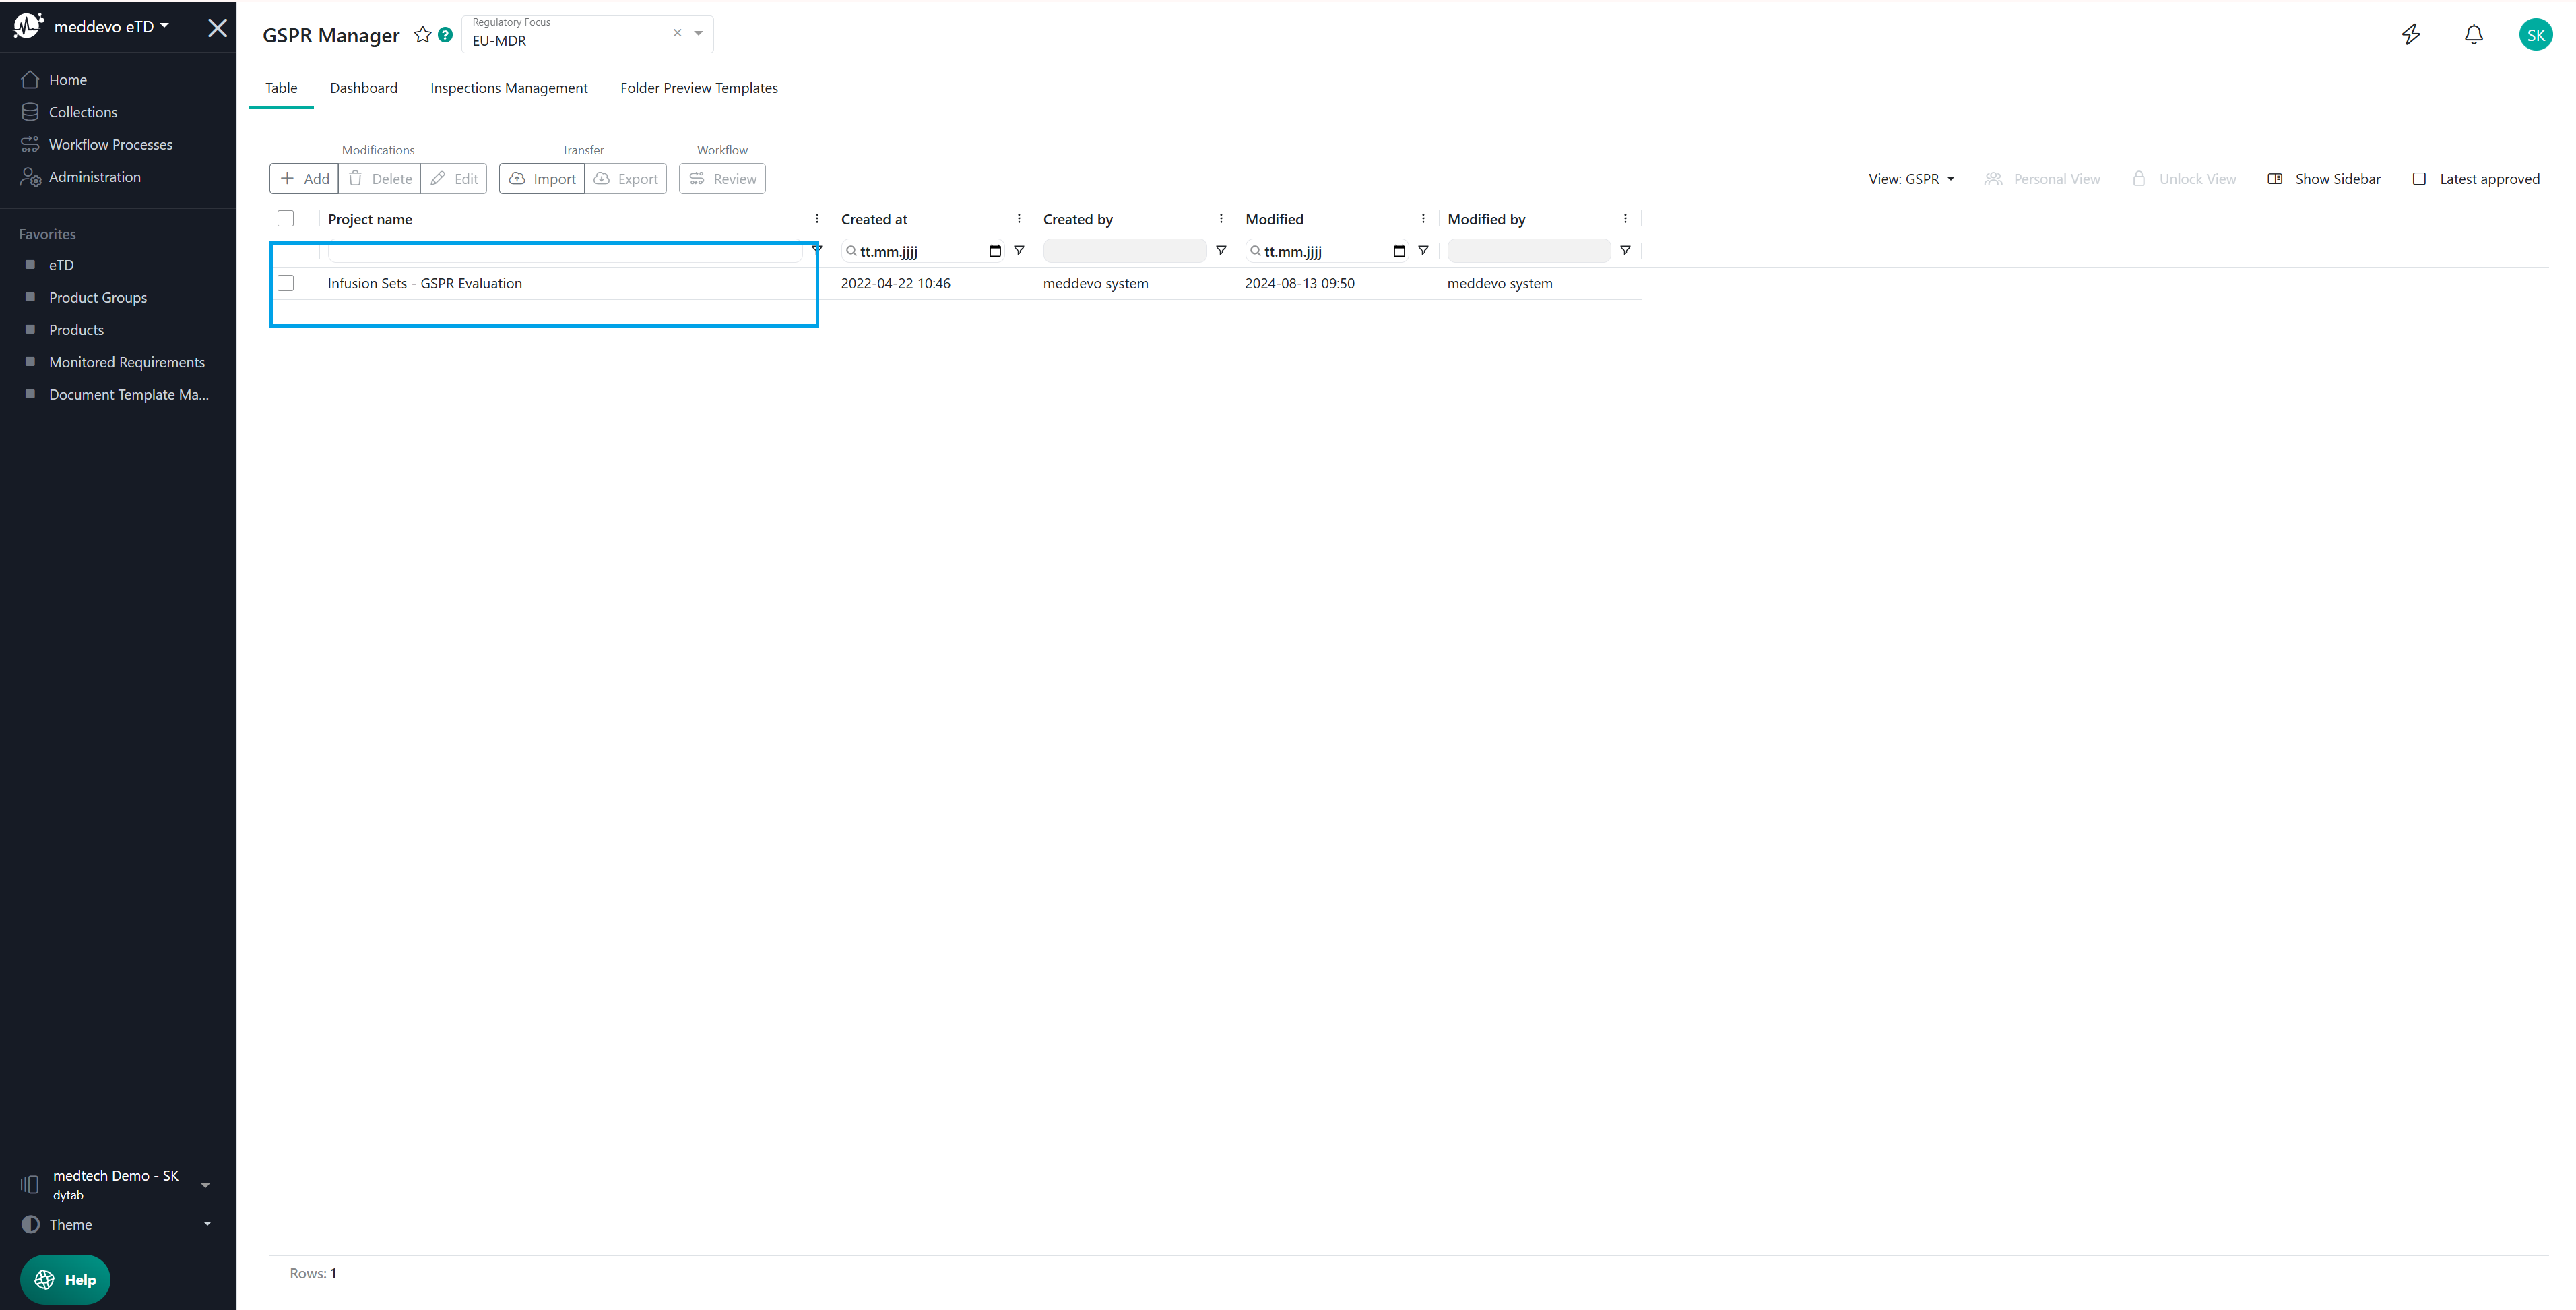Viewport: 2576px width, 1310px height.
Task: Click the Import button
Action: 542,179
